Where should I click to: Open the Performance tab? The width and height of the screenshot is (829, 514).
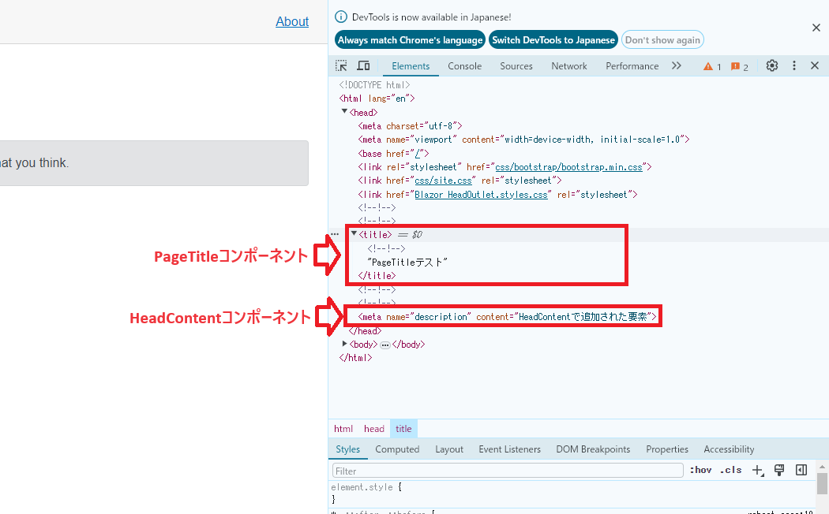(x=632, y=66)
